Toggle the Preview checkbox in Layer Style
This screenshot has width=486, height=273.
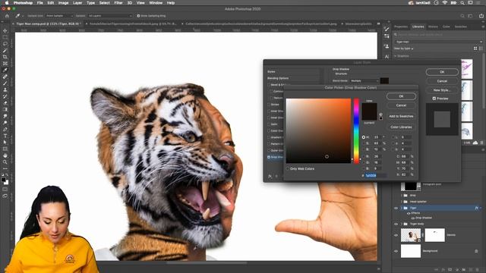pyautogui.click(x=434, y=99)
